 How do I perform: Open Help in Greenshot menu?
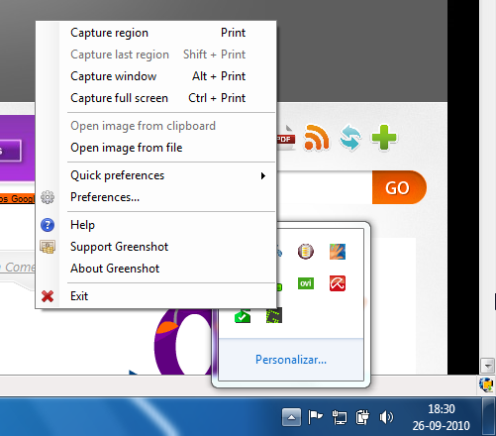point(155,225)
